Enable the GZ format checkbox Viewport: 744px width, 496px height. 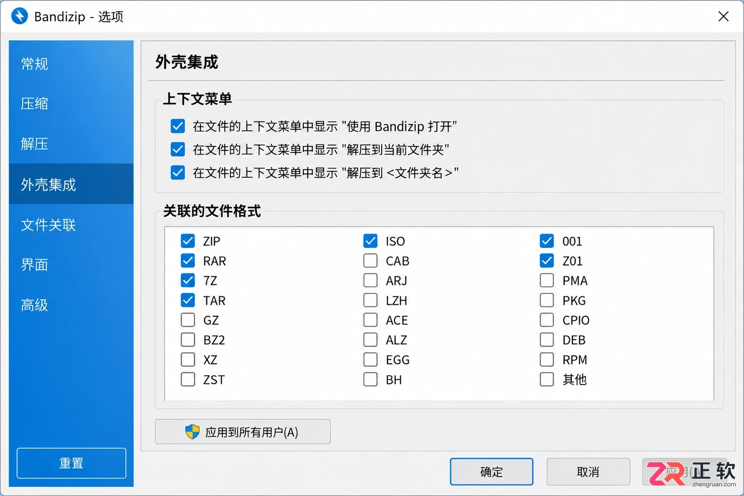tap(188, 320)
